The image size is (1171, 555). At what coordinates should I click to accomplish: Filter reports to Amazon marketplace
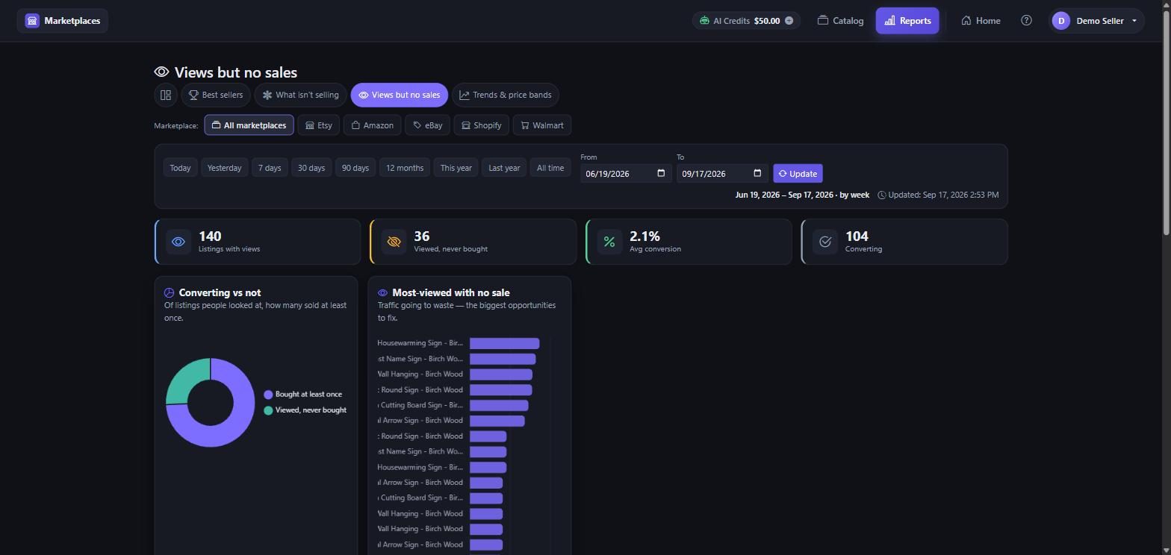(x=373, y=125)
